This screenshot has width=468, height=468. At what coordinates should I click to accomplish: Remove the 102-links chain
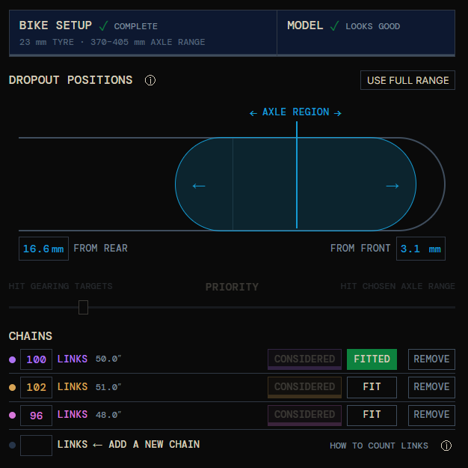pos(431,387)
